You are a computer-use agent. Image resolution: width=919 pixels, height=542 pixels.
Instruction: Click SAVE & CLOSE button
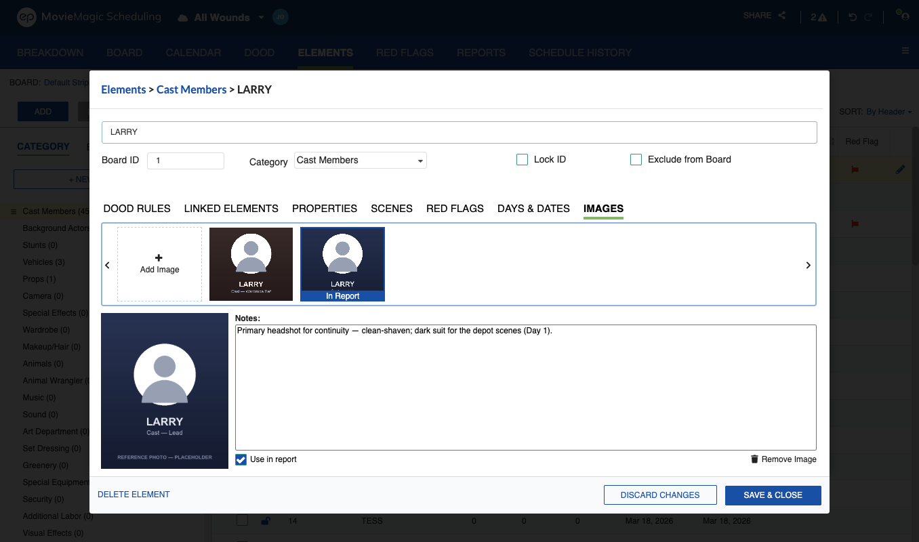point(773,495)
